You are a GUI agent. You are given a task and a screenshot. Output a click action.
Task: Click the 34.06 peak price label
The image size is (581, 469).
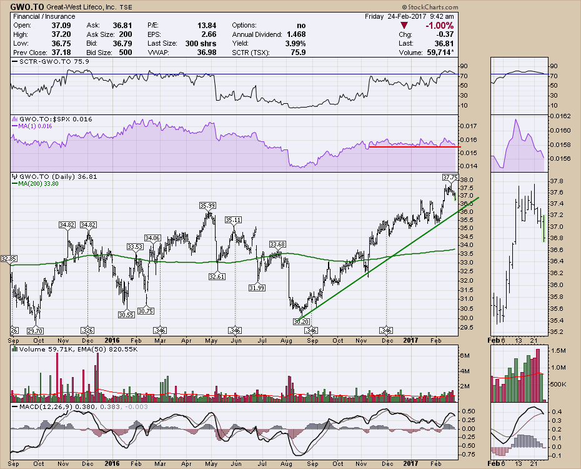click(x=152, y=238)
